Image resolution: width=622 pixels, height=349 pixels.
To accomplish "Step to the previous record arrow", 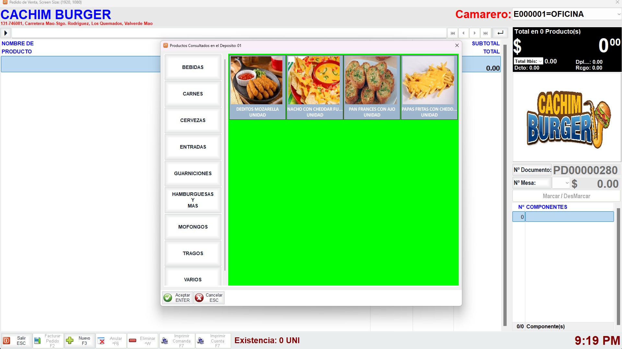I will pyautogui.click(x=464, y=33).
